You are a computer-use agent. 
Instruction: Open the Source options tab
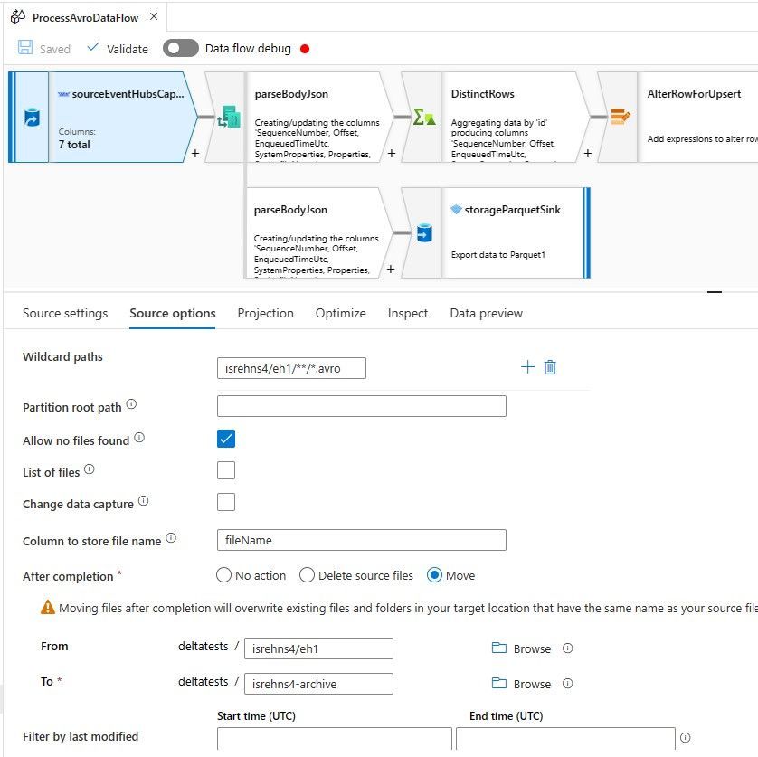click(x=173, y=313)
